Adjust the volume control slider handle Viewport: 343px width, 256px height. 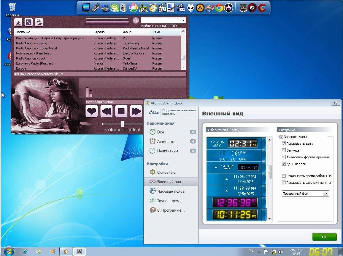click(123, 124)
